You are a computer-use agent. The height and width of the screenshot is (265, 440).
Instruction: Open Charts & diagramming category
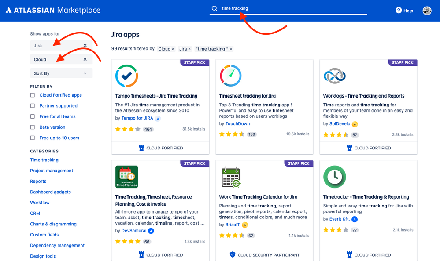53,224
